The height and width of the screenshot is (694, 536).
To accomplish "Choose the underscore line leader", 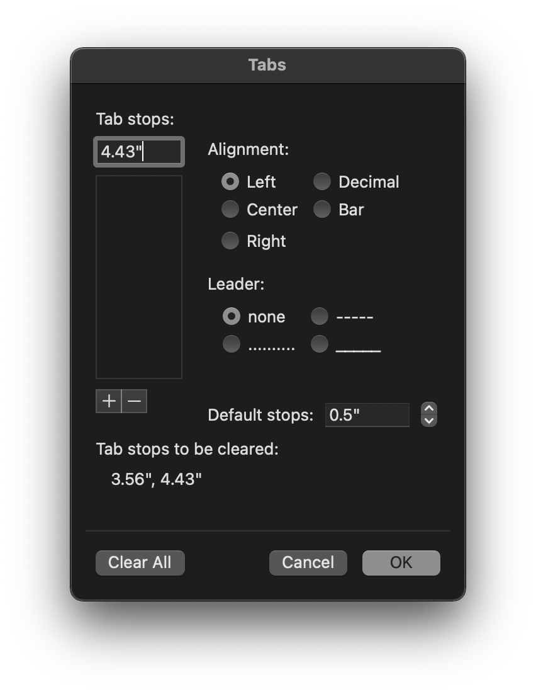I will coord(320,344).
